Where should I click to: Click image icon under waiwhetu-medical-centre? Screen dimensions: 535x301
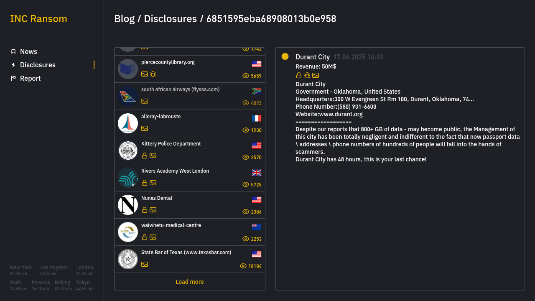tap(153, 237)
